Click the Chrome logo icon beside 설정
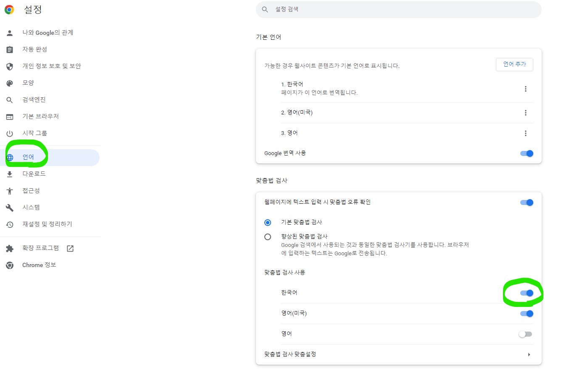The image size is (561, 384). tap(9, 10)
